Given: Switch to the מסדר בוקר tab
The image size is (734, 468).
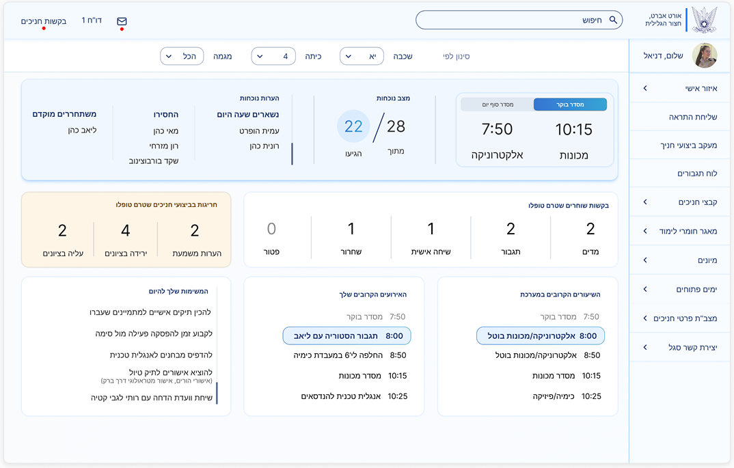Looking at the screenshot, I should pyautogui.click(x=570, y=105).
